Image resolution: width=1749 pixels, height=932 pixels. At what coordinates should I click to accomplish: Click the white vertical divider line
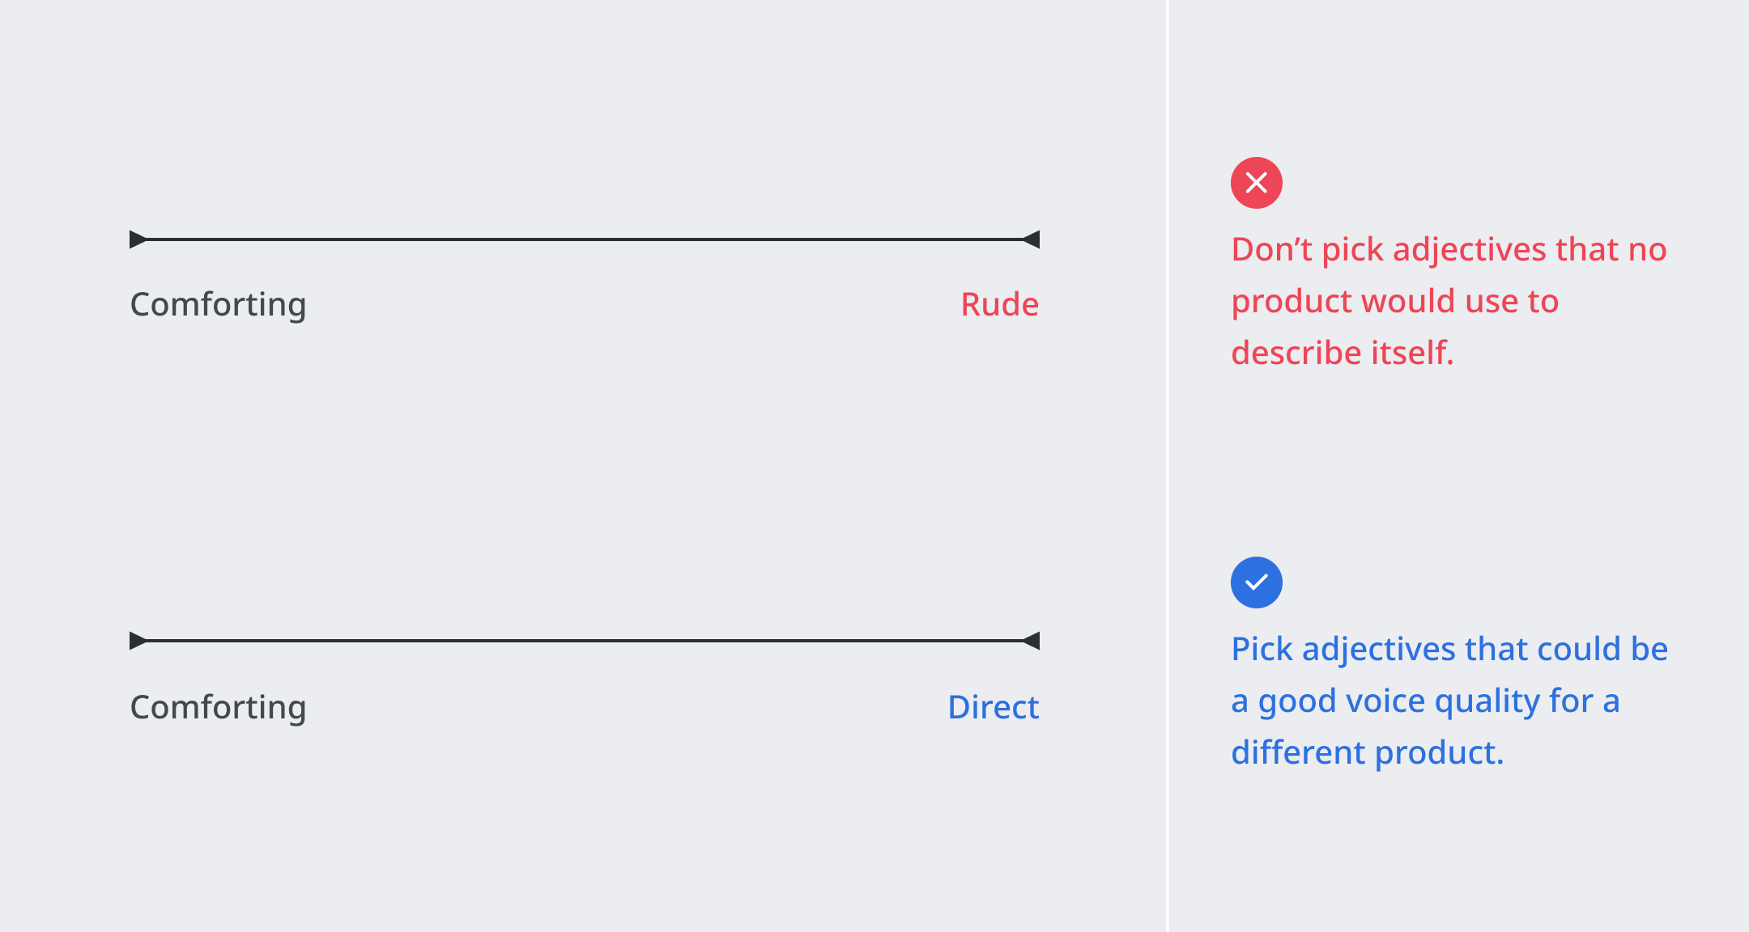point(1168,466)
